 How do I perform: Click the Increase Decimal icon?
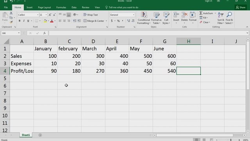129,21
